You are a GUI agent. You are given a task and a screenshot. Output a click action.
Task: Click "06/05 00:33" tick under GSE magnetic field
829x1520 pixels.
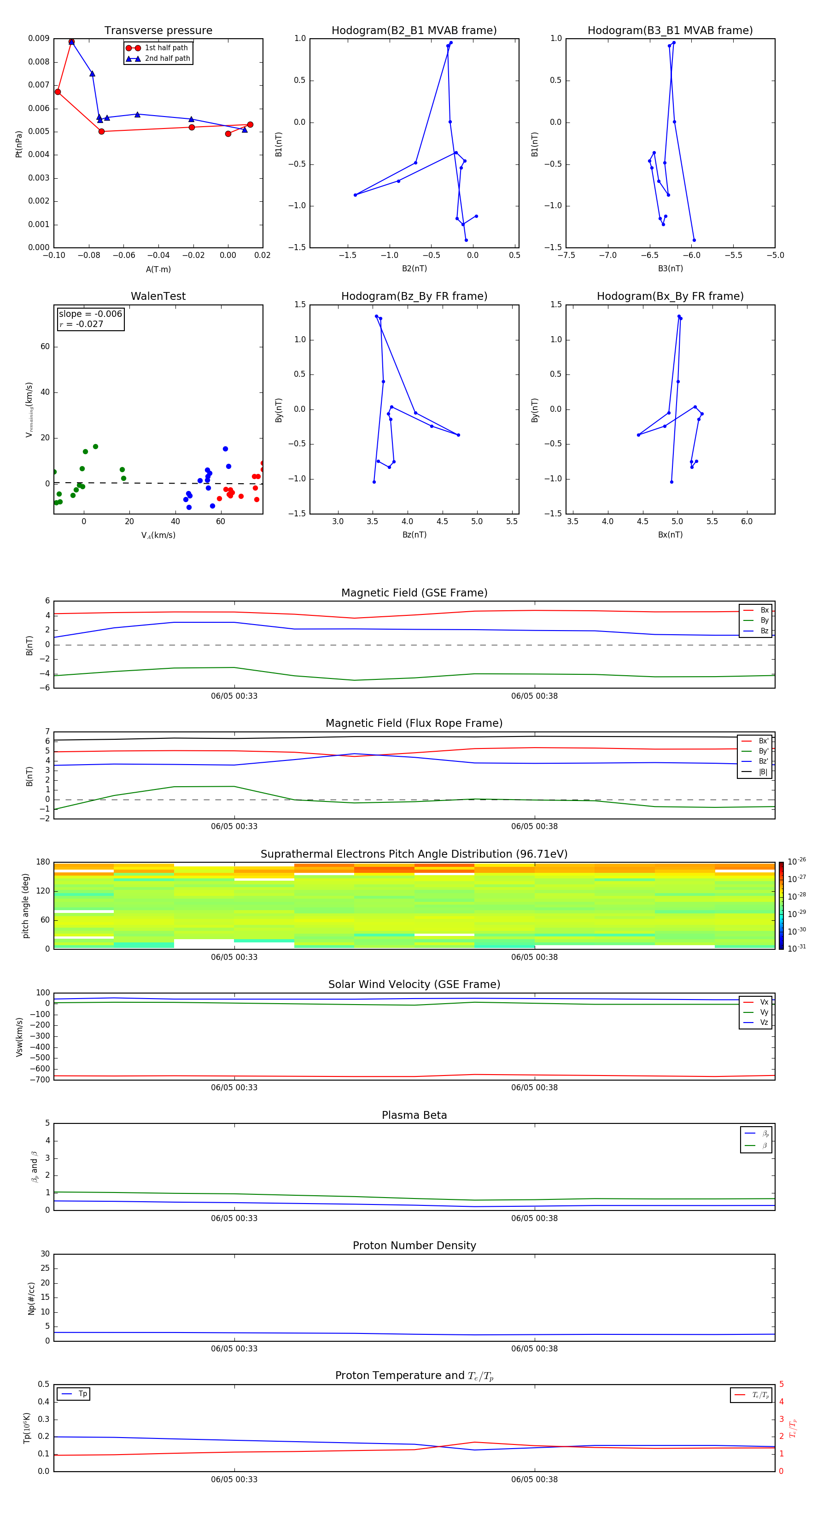pos(234,696)
